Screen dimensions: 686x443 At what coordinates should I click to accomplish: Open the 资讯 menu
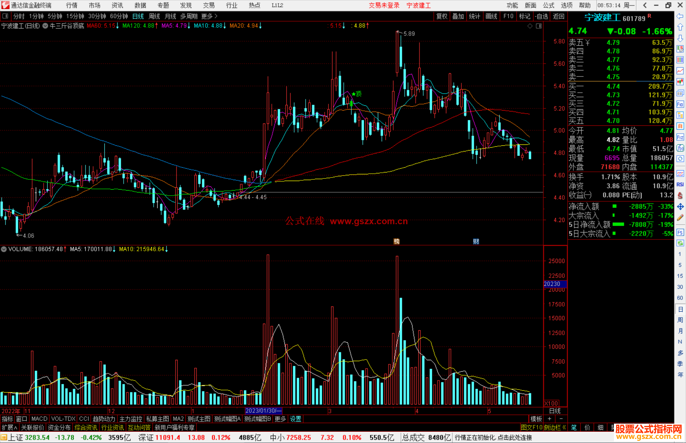point(117,5)
